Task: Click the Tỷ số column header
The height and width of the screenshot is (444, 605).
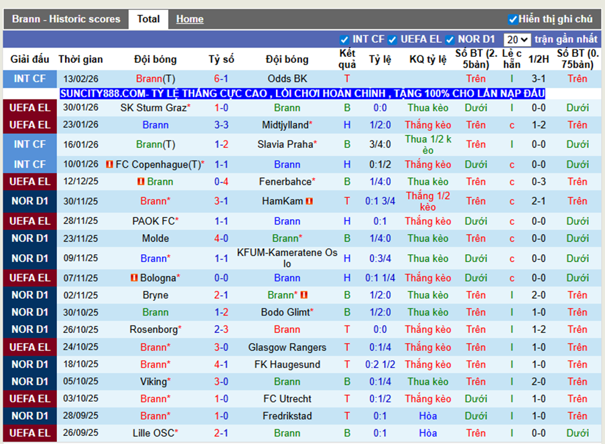Action: (221, 60)
